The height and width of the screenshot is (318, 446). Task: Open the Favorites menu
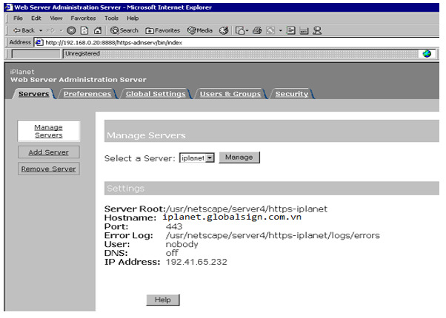coord(83,18)
